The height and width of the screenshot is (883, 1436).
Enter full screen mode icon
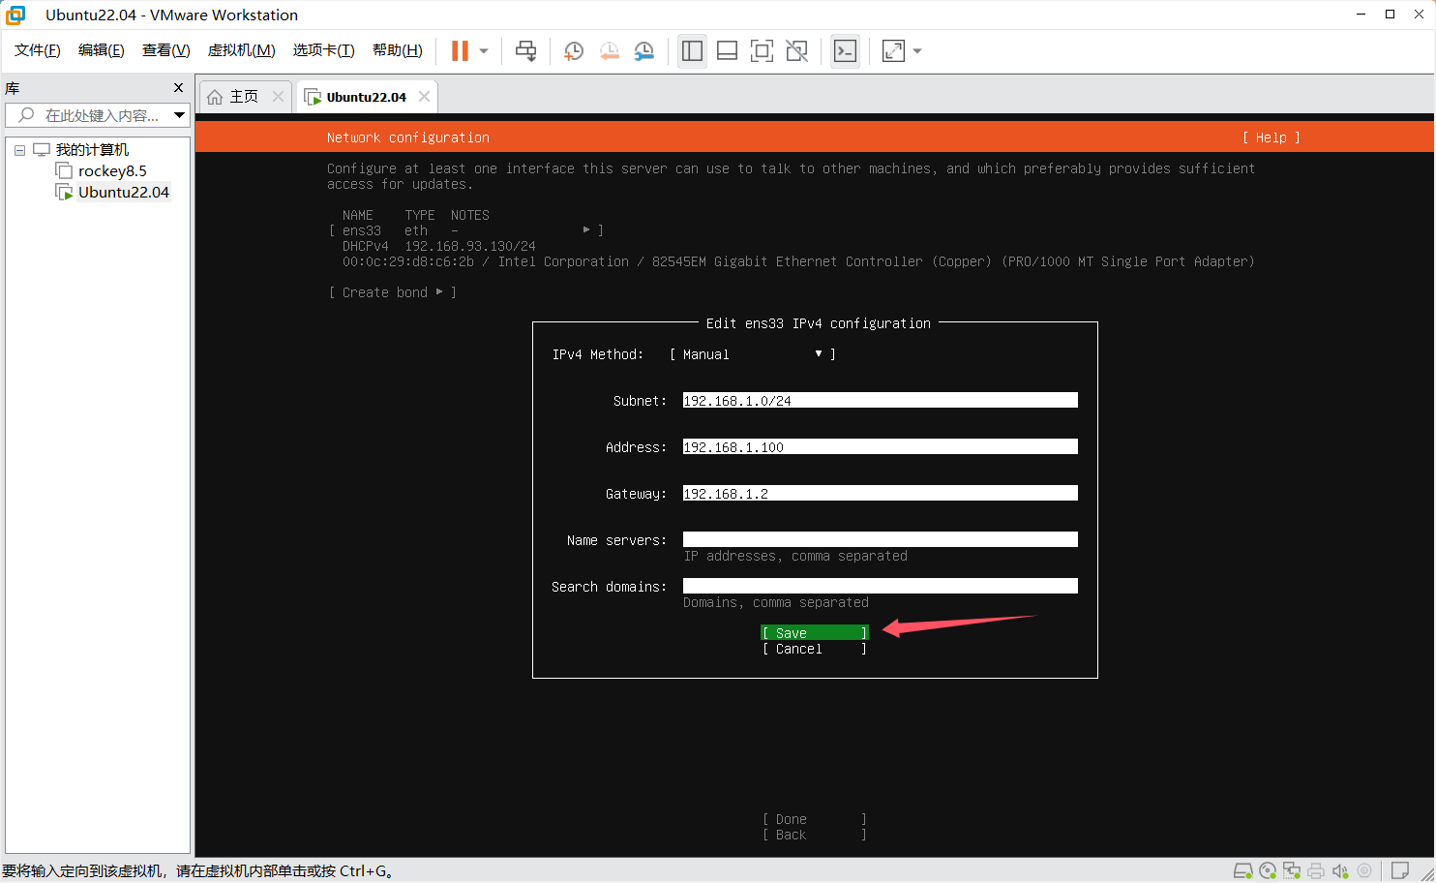(x=762, y=51)
